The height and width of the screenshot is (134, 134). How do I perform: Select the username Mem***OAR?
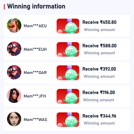tap(35, 73)
